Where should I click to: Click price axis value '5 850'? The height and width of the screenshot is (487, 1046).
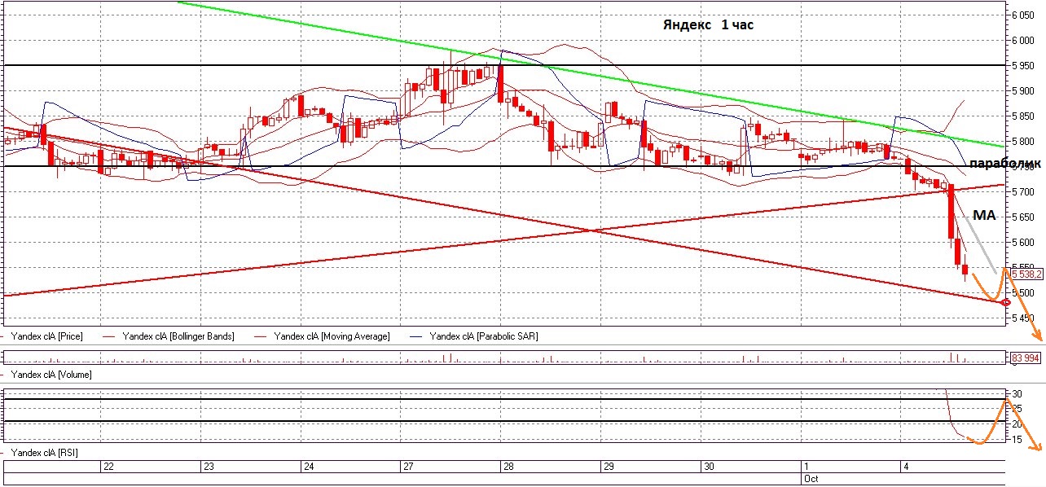(x=1023, y=116)
